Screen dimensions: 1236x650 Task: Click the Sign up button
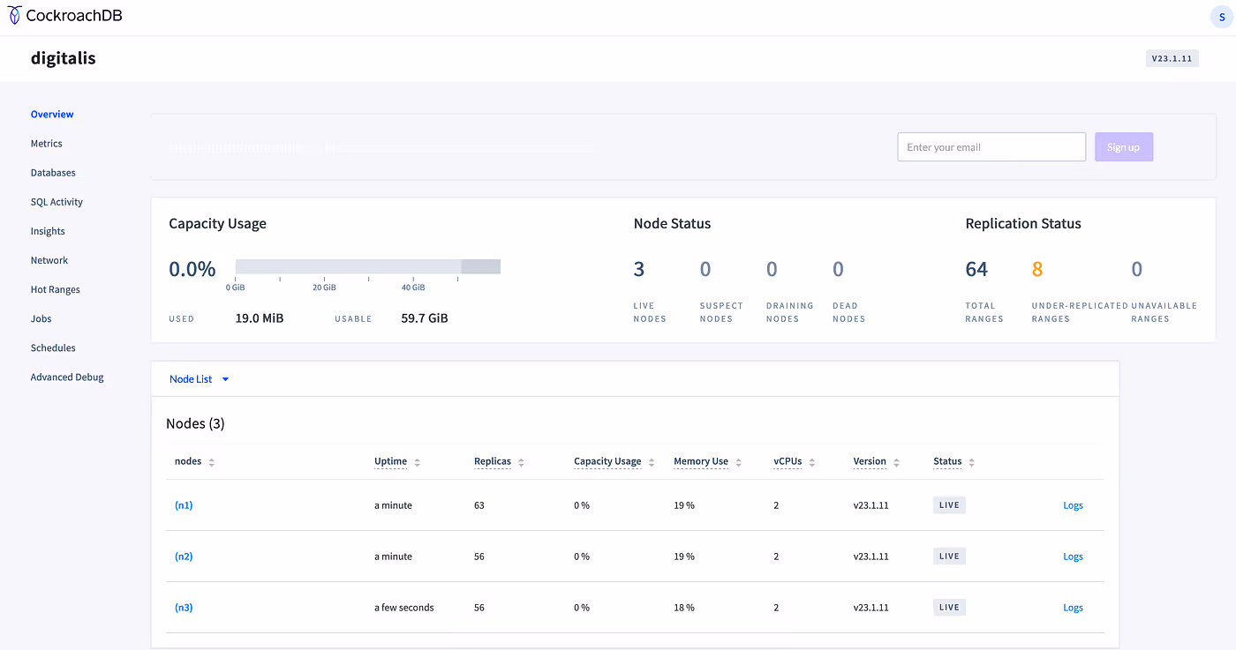tap(1124, 147)
